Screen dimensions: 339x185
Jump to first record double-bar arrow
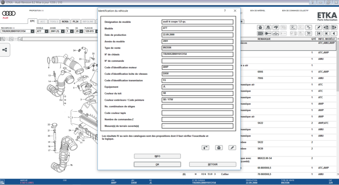click(319, 33)
